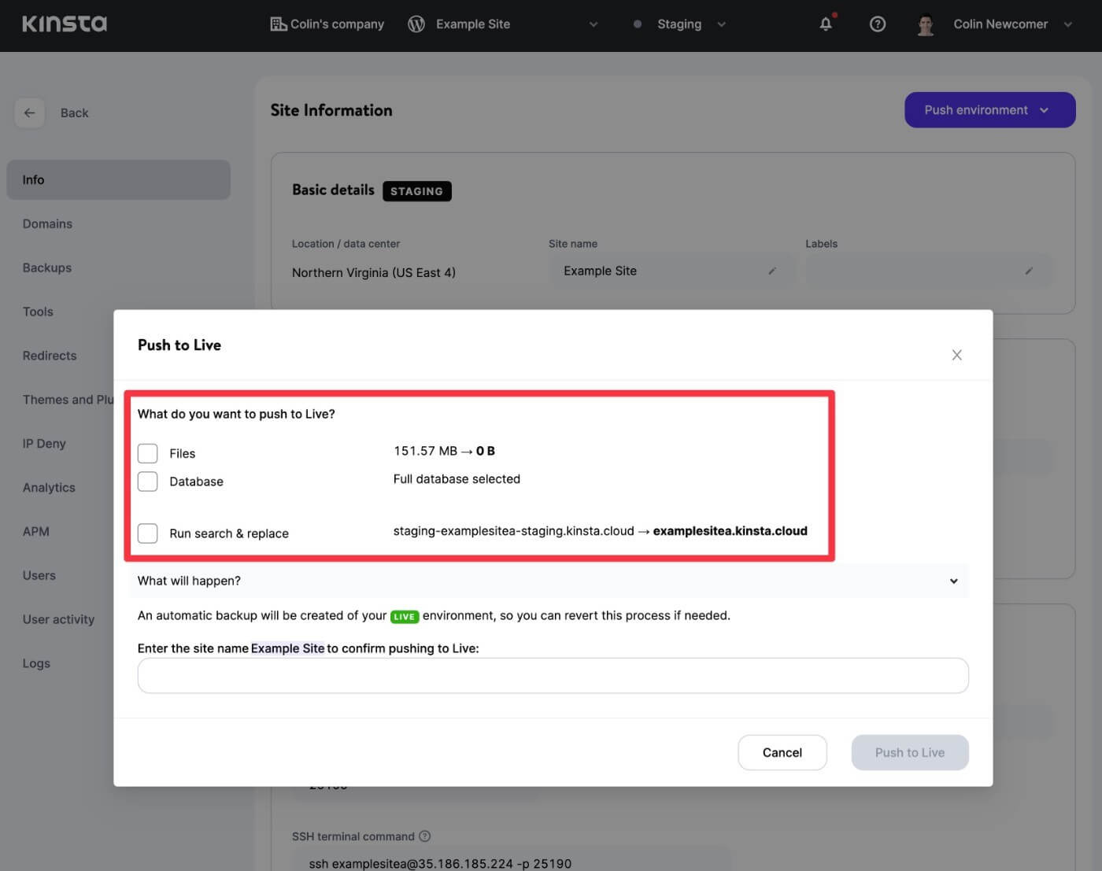Check the Files checkbox
1102x871 pixels.
click(x=148, y=453)
